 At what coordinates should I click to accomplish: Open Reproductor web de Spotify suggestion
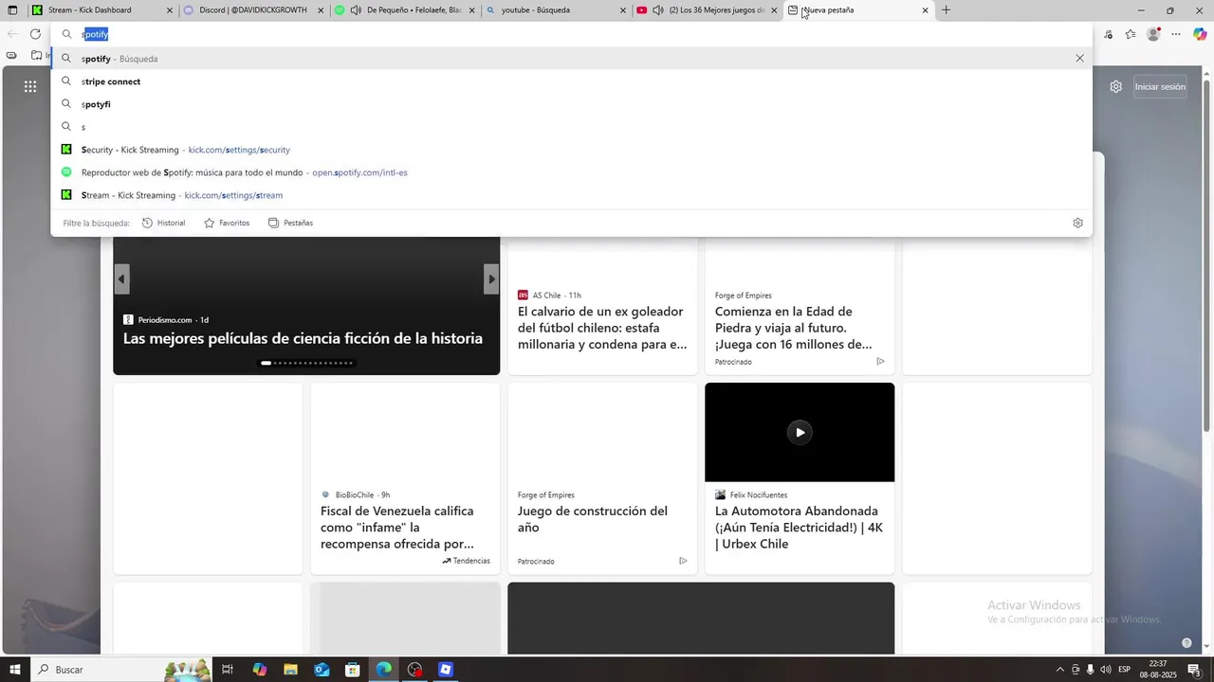click(571, 172)
